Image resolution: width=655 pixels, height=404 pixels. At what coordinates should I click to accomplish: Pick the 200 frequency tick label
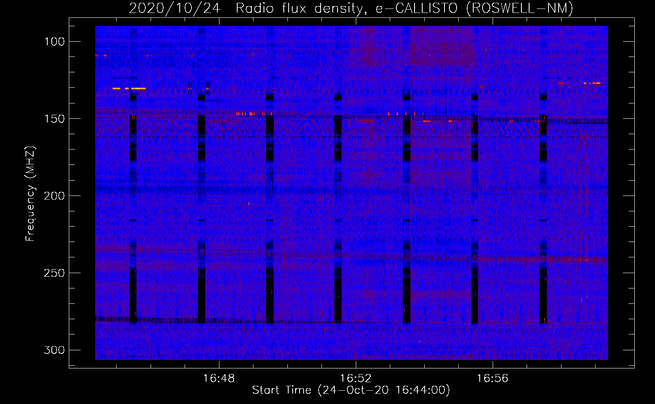(54, 196)
